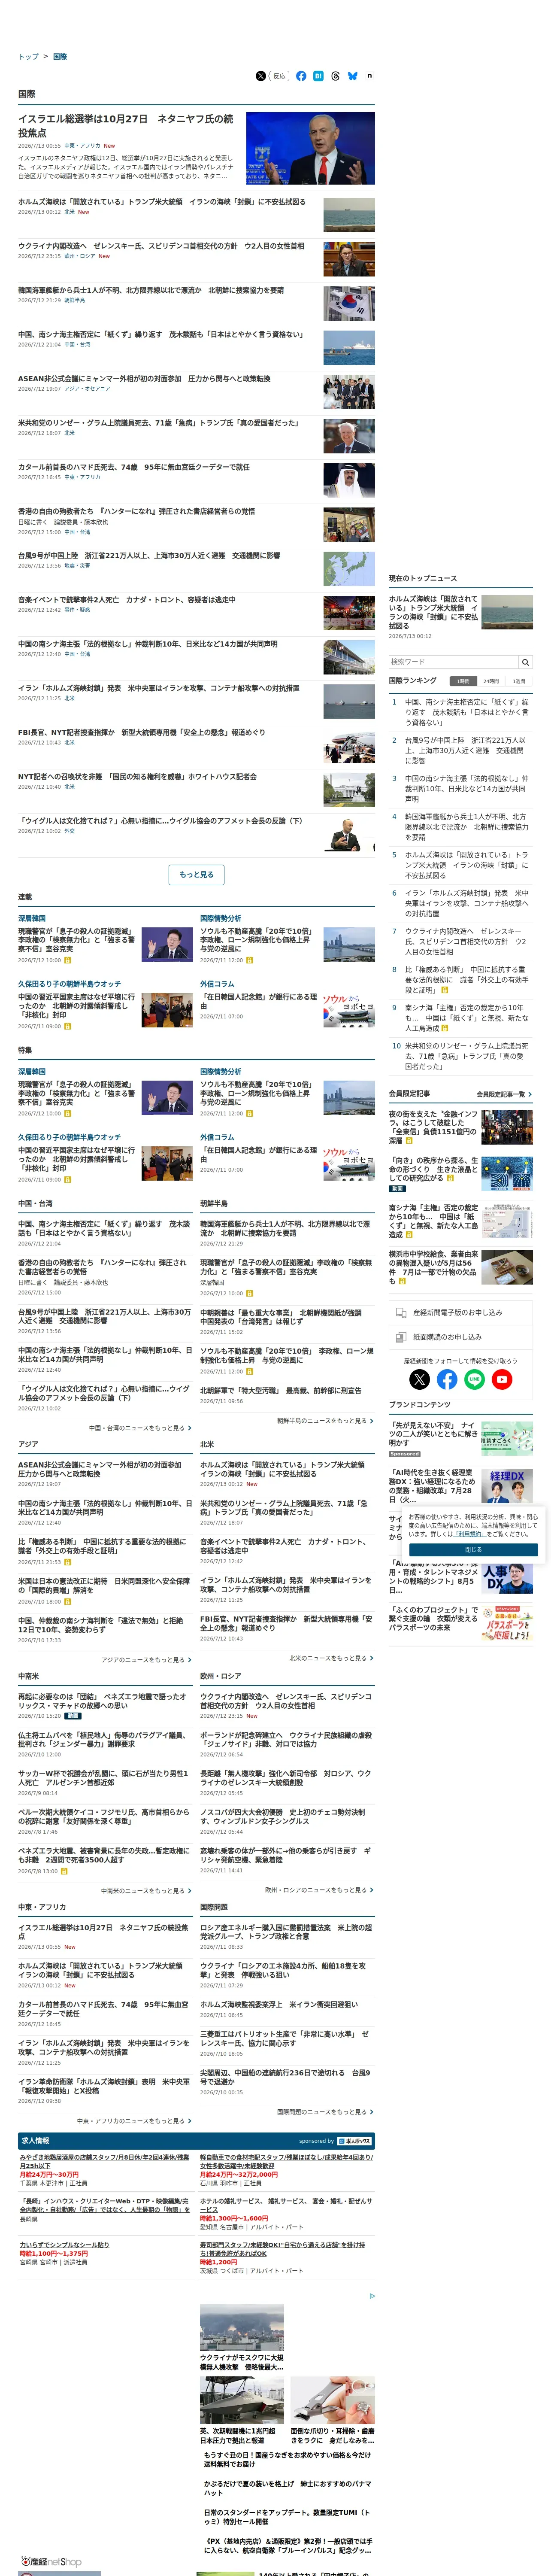Focus the 検索ワード search field
Viewport: 551px width, 2576px height.
(454, 662)
